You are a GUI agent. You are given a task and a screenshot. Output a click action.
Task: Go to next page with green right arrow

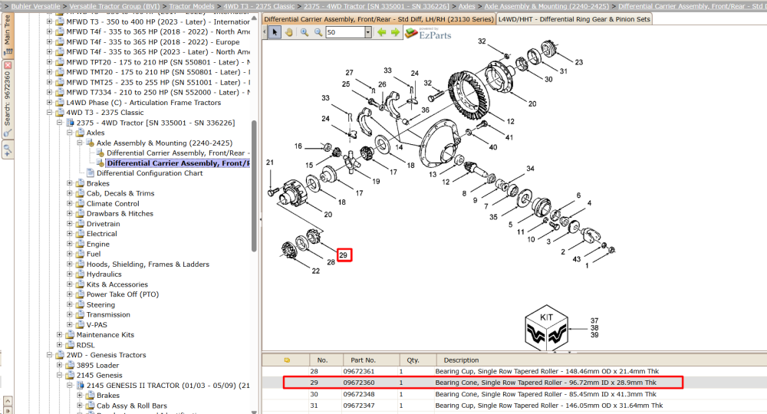click(x=395, y=32)
